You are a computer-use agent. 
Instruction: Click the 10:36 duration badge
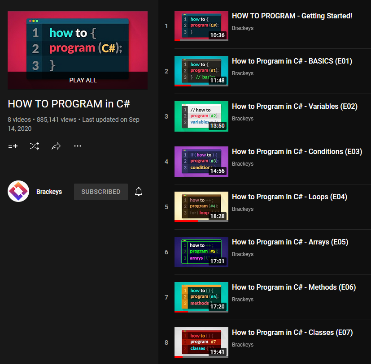218,35
